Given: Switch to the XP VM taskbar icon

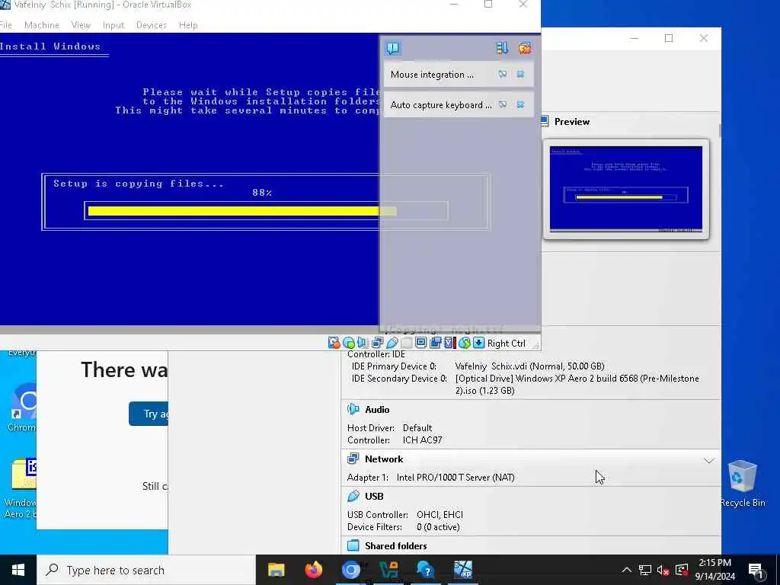Looking at the screenshot, I should click(463, 570).
